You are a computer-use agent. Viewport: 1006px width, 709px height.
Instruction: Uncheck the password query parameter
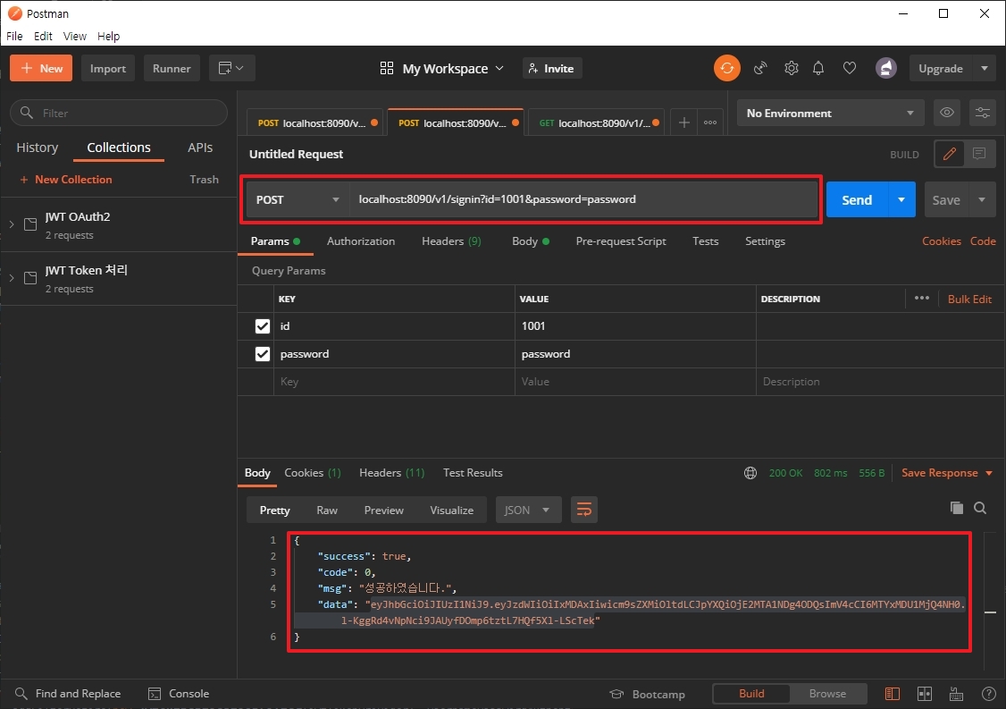tap(263, 354)
